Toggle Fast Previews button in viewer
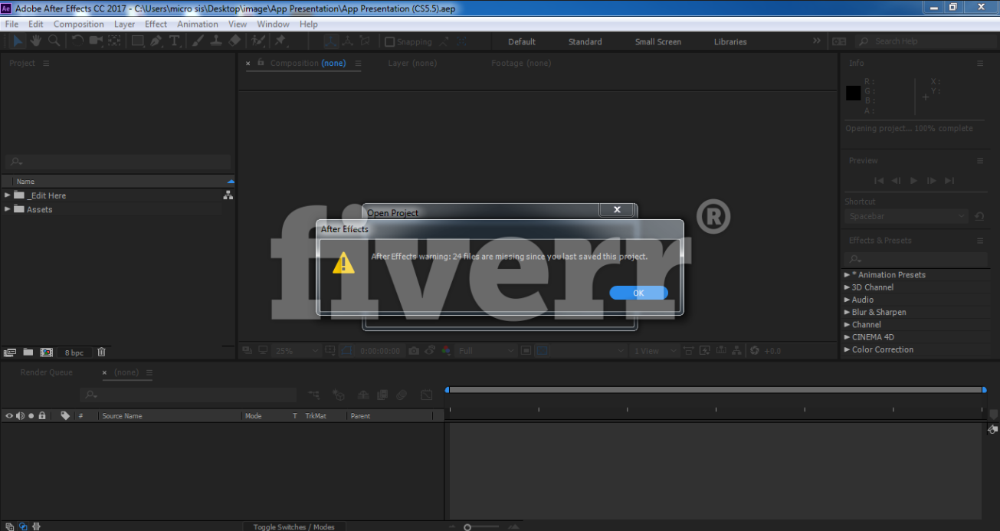Image resolution: width=1000 pixels, height=531 pixels. 704,350
